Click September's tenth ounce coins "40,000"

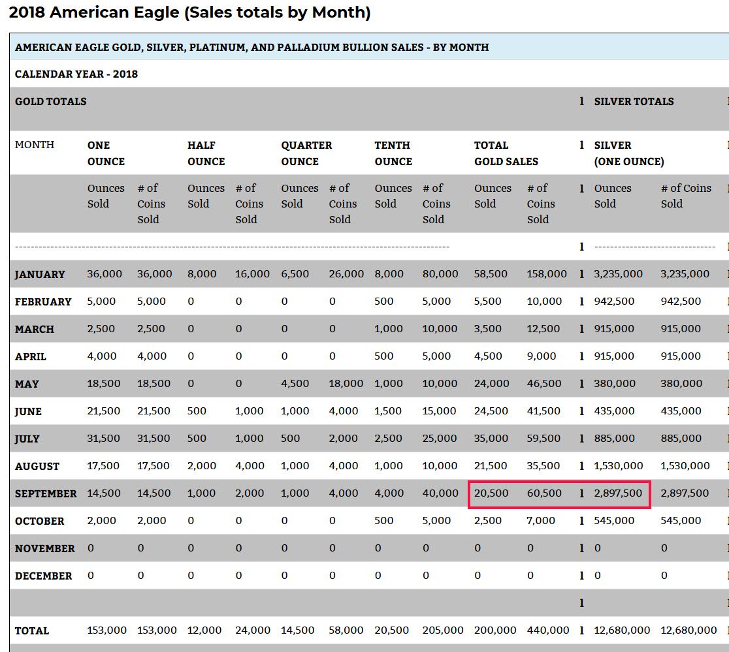(x=440, y=493)
